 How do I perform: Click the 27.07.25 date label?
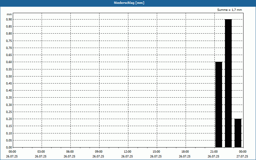click(x=242, y=156)
